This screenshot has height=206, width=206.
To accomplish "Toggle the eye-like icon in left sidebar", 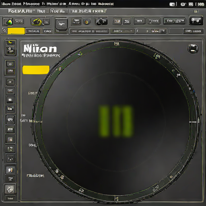I will 10,64.
